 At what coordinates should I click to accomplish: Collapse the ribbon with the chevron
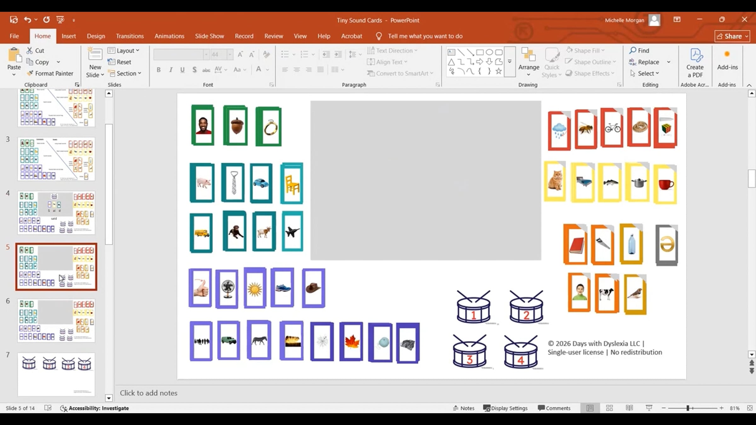tap(749, 85)
